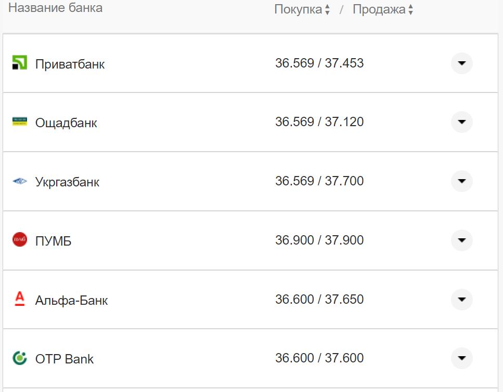Viewport: 503px width, 392px height.
Task: Open the Ощадбанк bank name link
Action: point(66,123)
